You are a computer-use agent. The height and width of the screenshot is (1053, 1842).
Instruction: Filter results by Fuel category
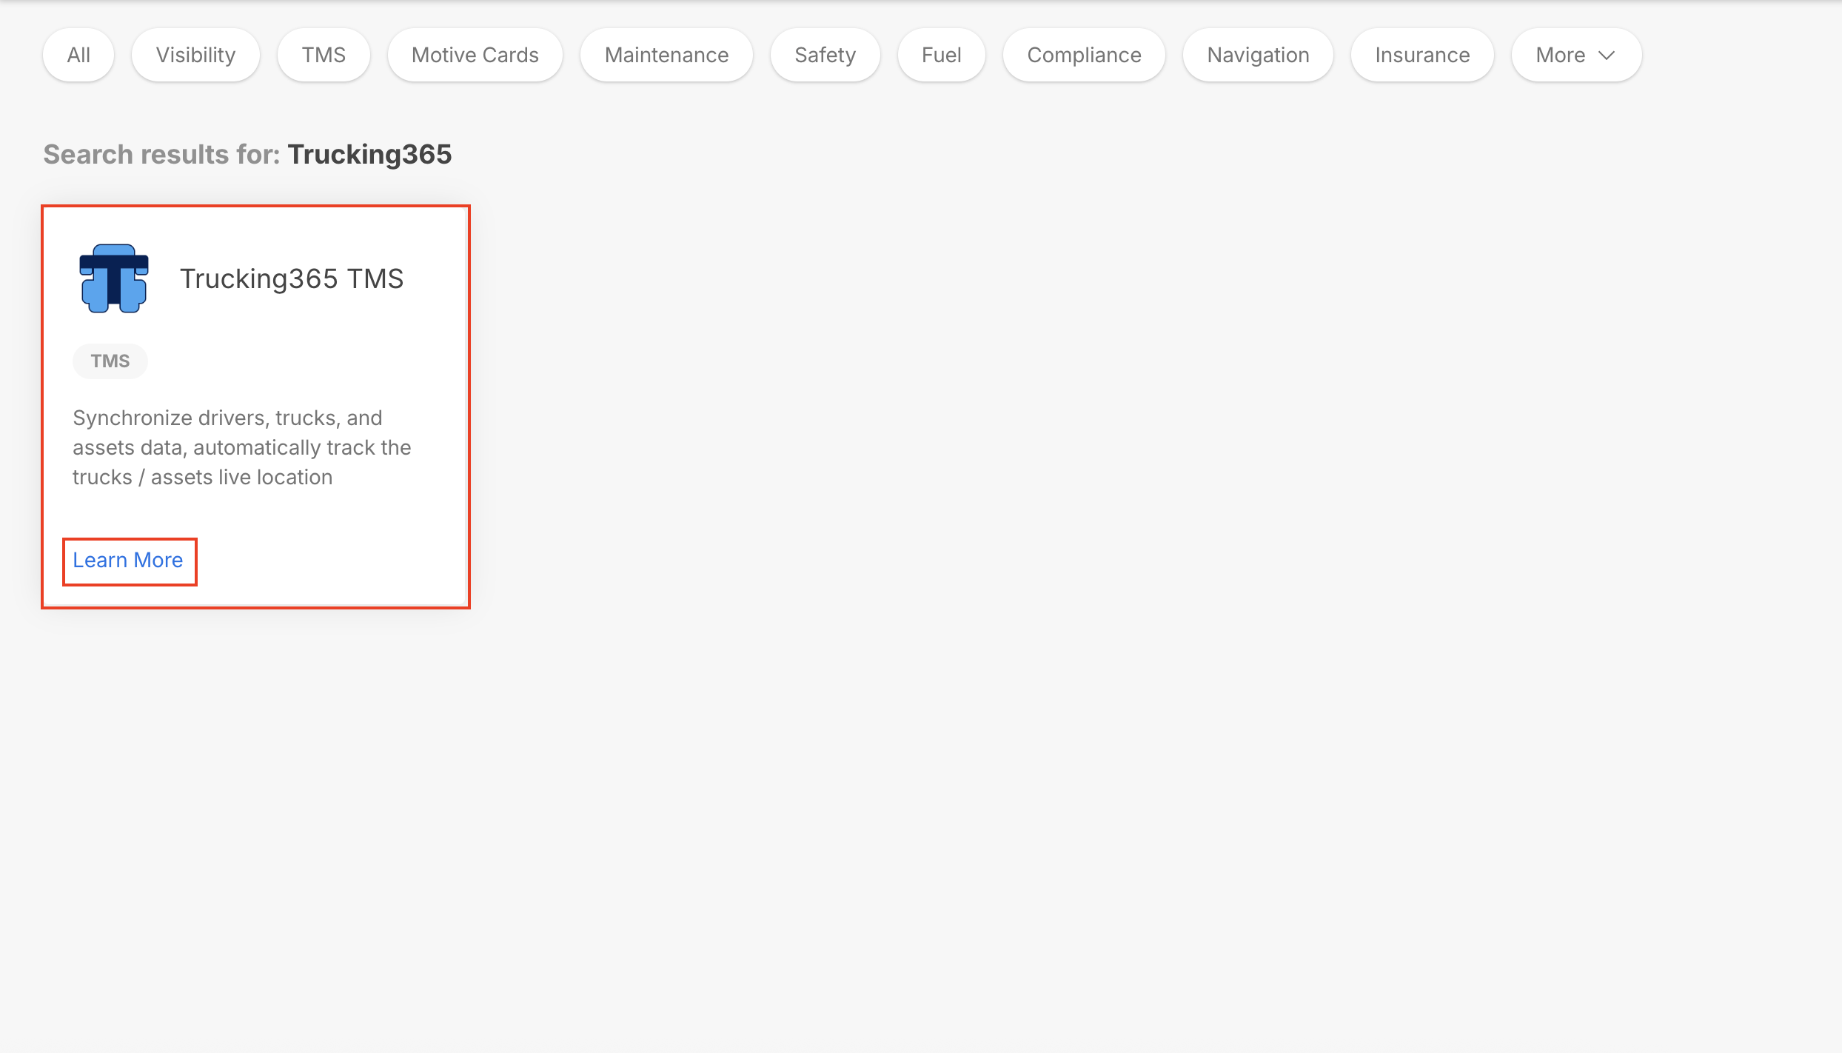(941, 55)
